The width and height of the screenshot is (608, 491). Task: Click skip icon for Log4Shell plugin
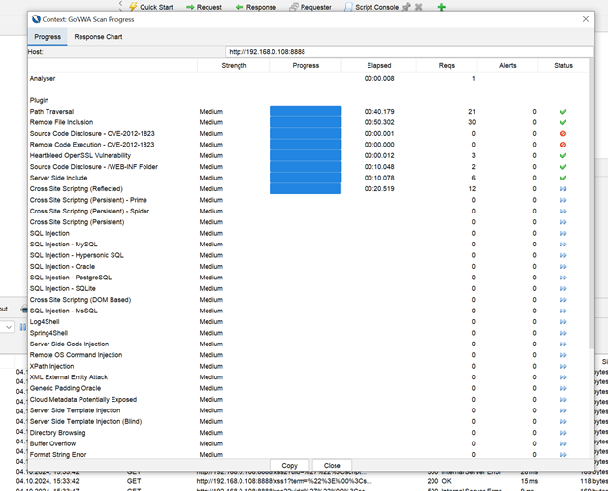pyautogui.click(x=563, y=322)
